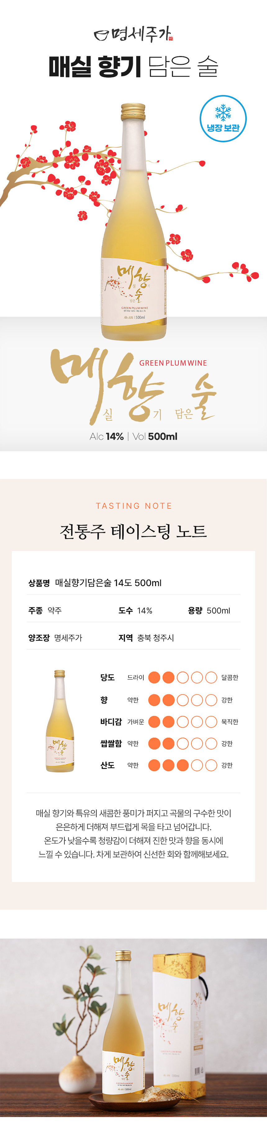
Task: Click the 전통주 테이스팅 노트 title
Action: 133,531
